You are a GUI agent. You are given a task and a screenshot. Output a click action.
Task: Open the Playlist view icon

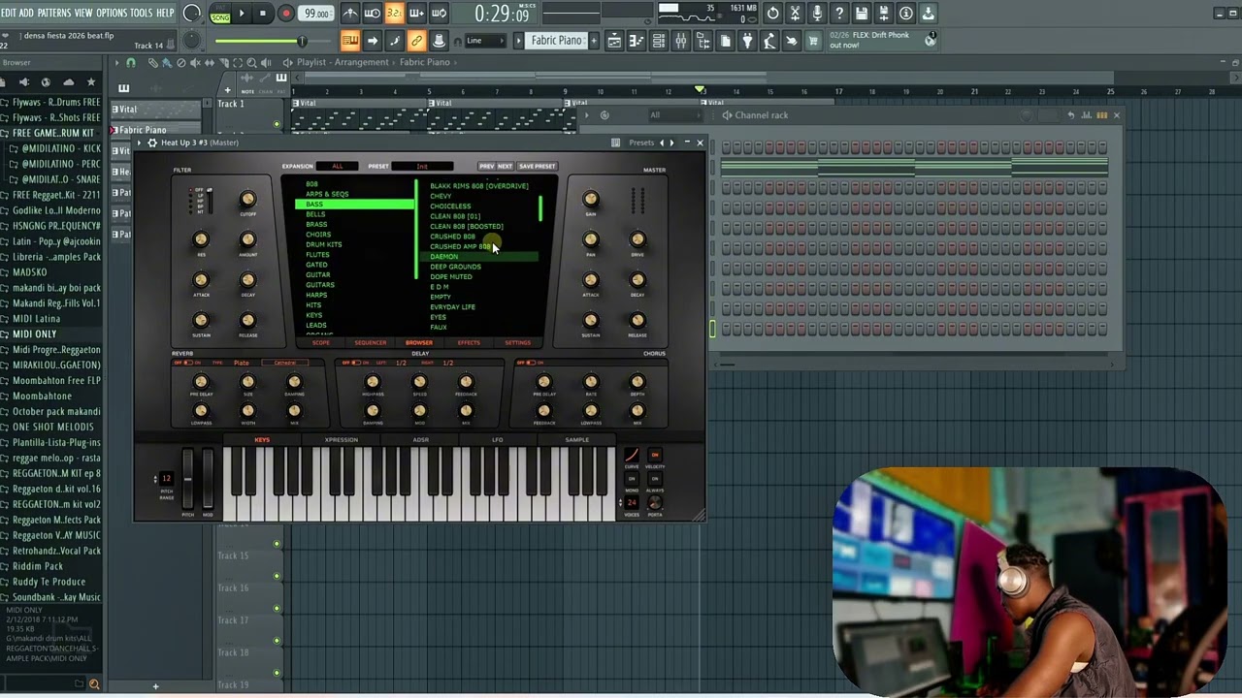614,41
